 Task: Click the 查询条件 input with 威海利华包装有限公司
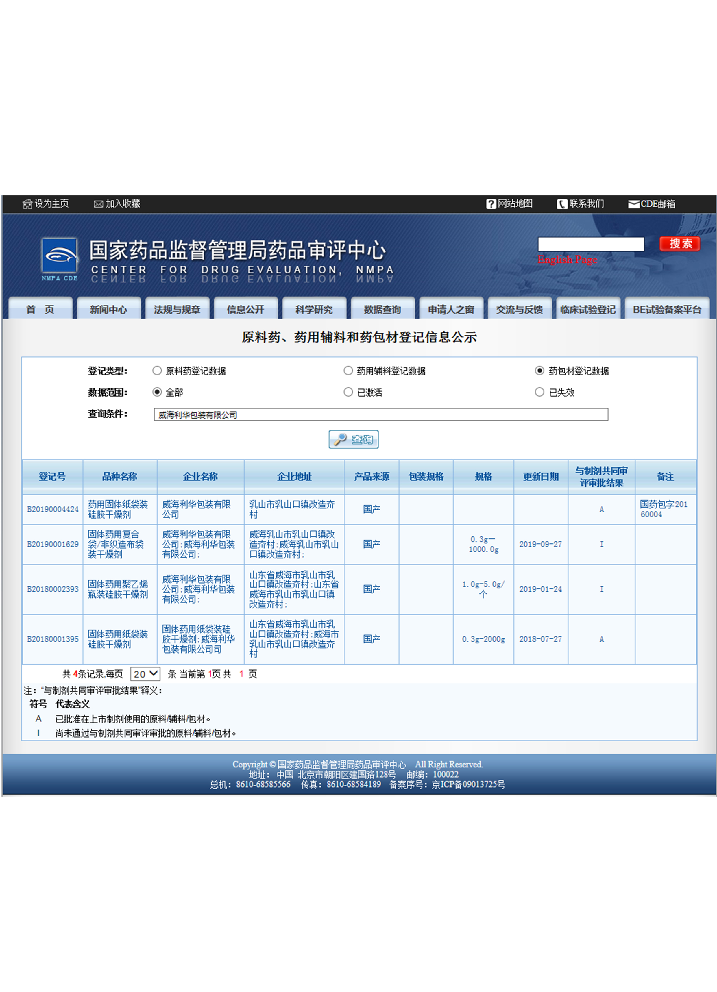(380, 414)
